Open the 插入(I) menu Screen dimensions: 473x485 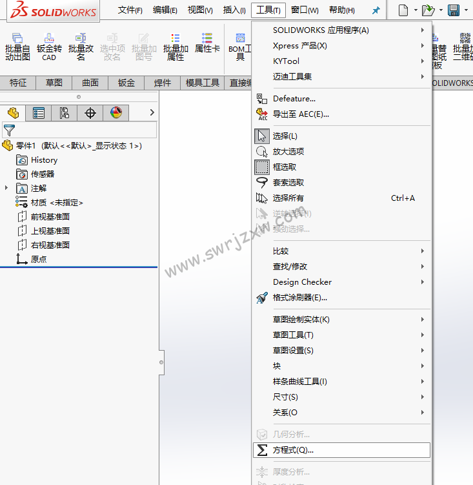234,10
